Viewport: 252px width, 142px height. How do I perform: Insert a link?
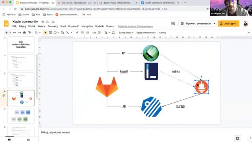(x=94, y=33)
